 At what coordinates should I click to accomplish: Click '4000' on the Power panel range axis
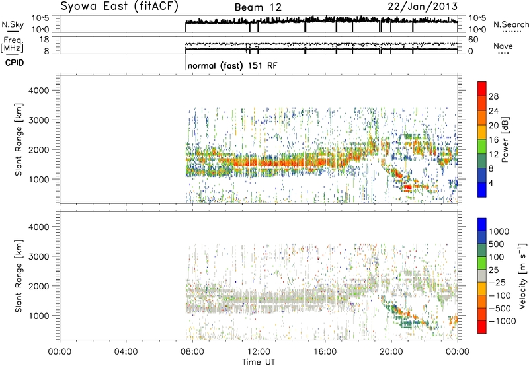point(39,91)
